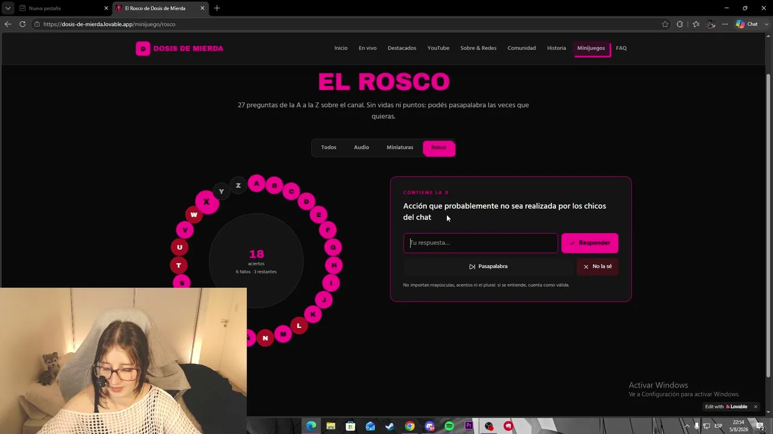Switch to the Nueva pestaña tab
Viewport: 773px width, 434px height.
pyautogui.click(x=63, y=8)
